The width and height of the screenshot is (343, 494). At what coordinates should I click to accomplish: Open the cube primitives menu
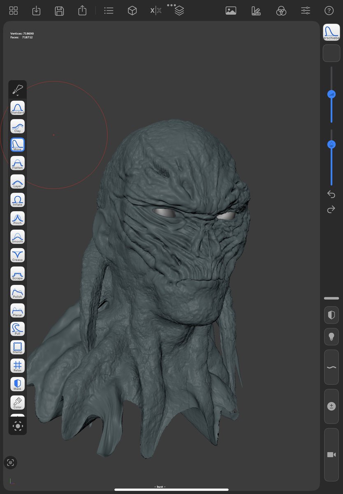click(132, 11)
